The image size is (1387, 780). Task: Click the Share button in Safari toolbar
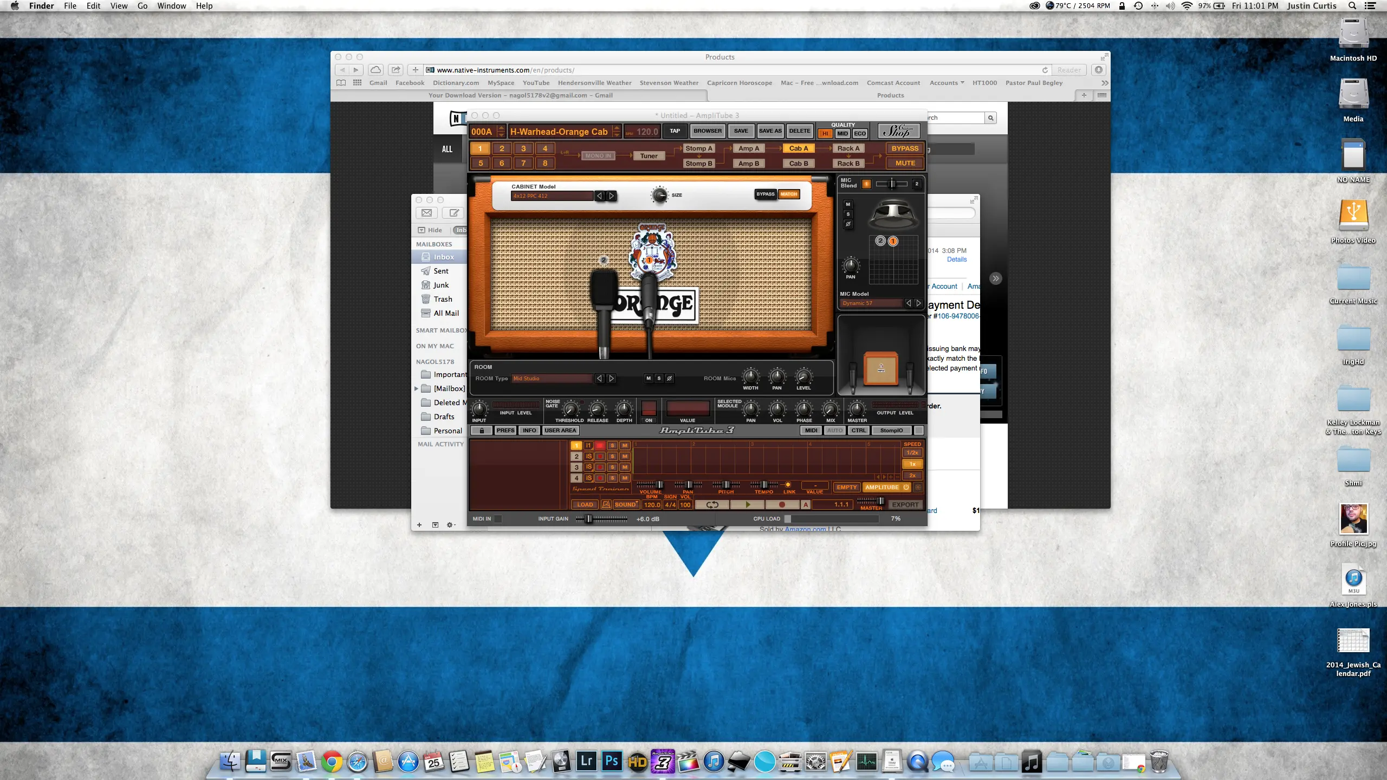click(x=396, y=70)
